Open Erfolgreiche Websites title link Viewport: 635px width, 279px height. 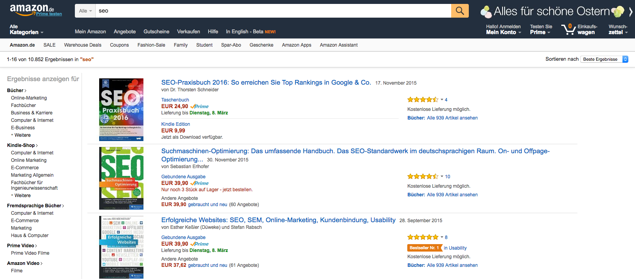tap(278, 220)
